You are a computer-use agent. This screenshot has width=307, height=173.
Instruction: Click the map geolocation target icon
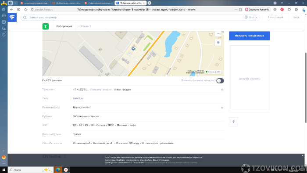[218, 43]
